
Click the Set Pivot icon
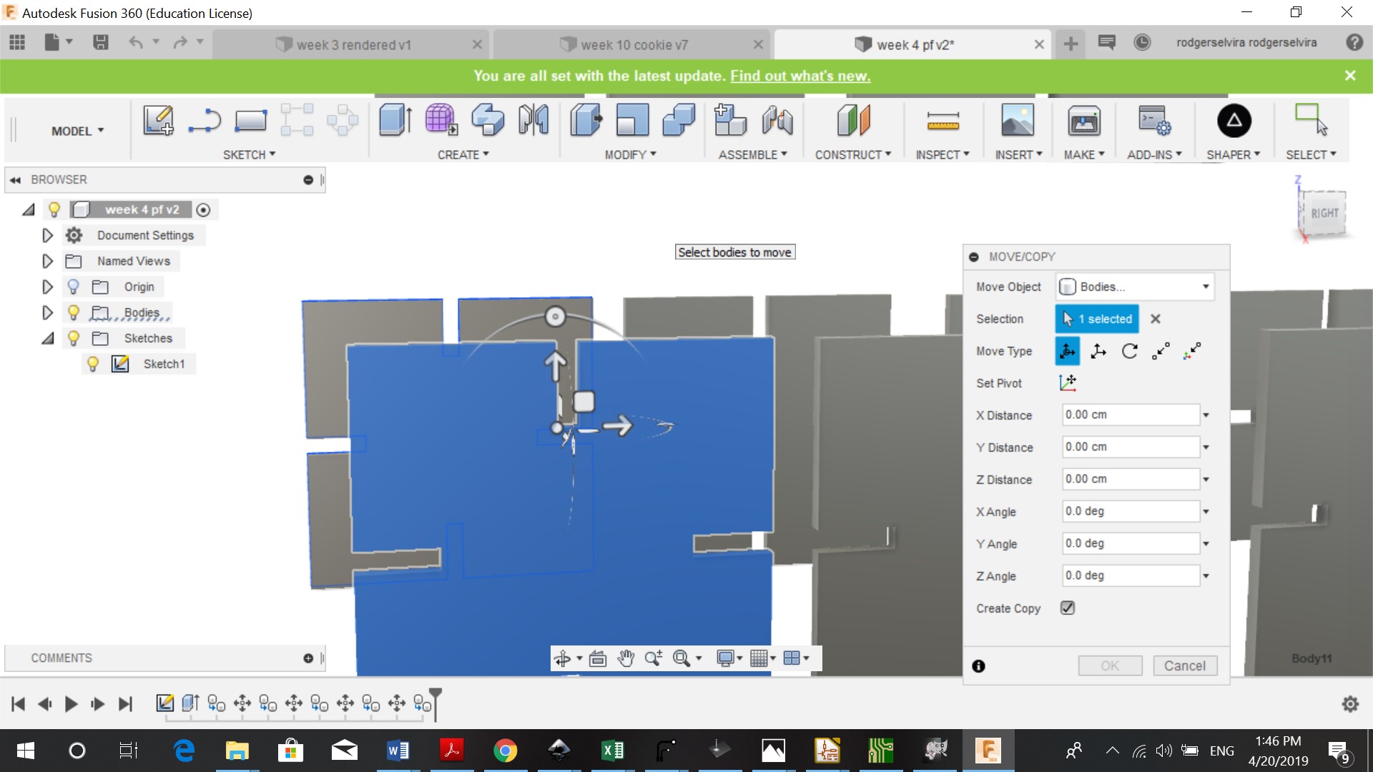coord(1068,383)
